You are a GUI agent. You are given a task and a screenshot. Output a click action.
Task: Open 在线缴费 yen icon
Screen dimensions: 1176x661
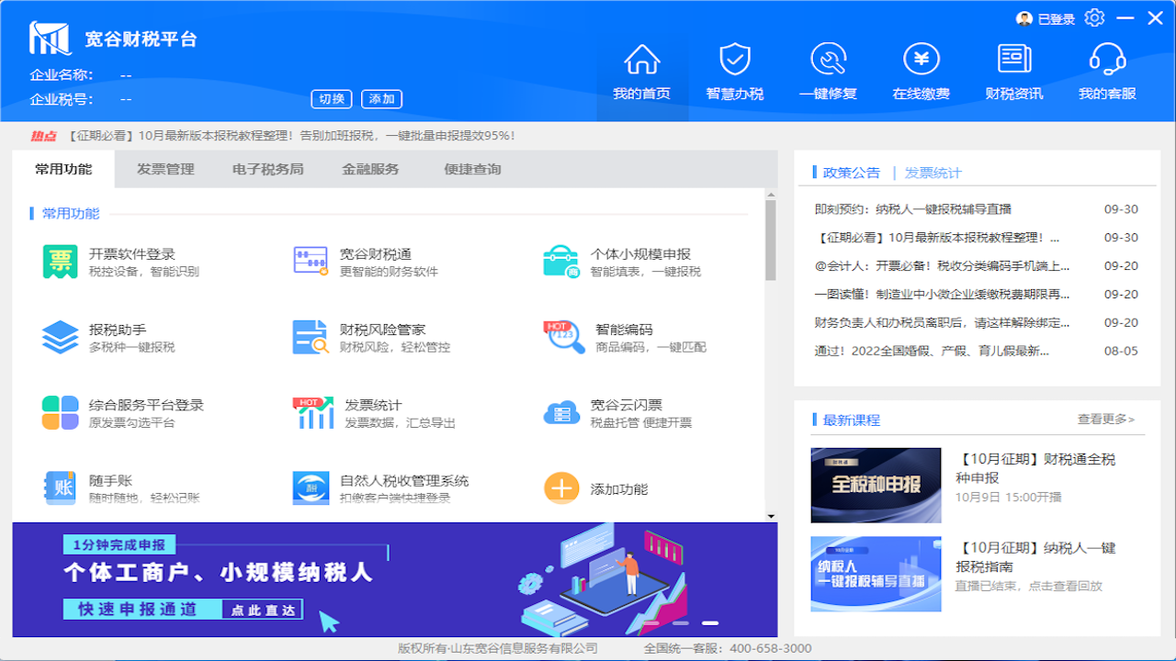(x=921, y=61)
